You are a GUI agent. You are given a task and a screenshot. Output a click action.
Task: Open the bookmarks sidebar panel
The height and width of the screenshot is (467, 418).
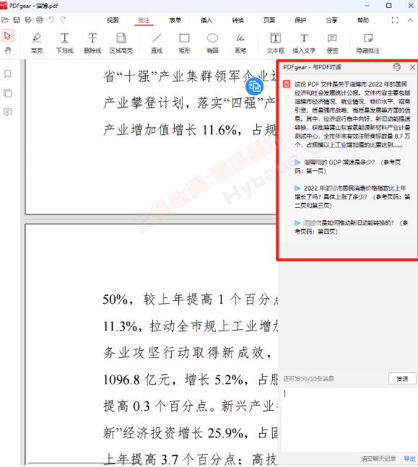tap(8, 74)
